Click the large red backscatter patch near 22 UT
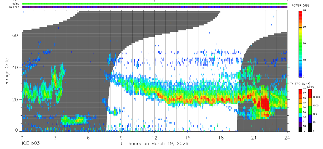The image size is (323, 149). (x=263, y=104)
